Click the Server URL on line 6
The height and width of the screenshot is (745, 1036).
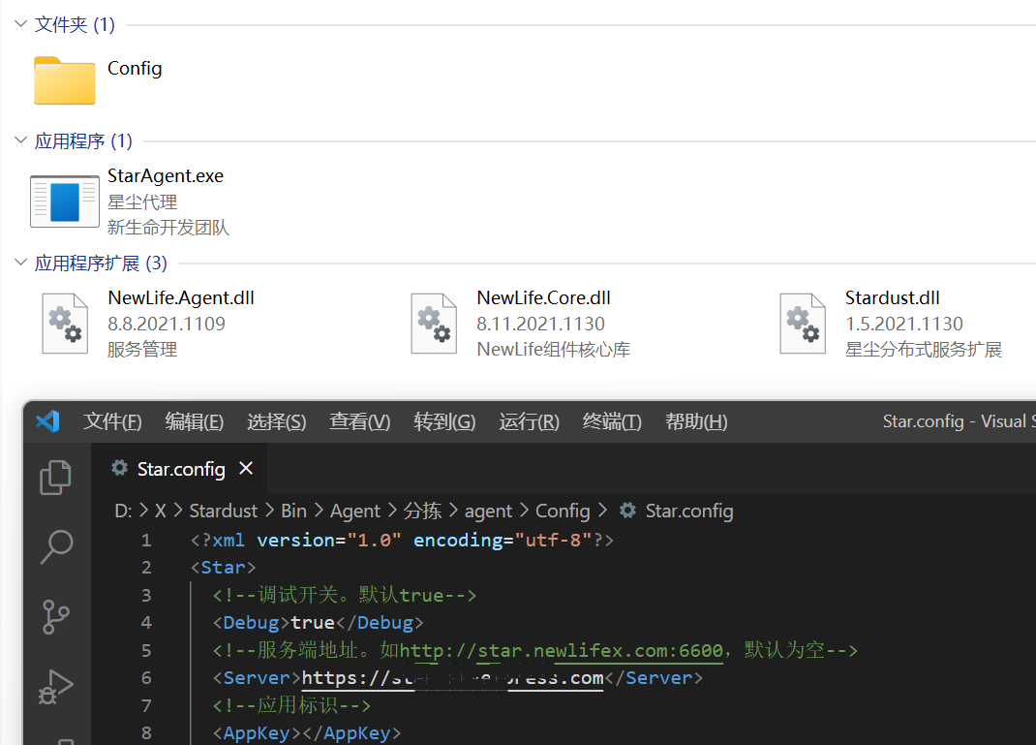pos(452,678)
